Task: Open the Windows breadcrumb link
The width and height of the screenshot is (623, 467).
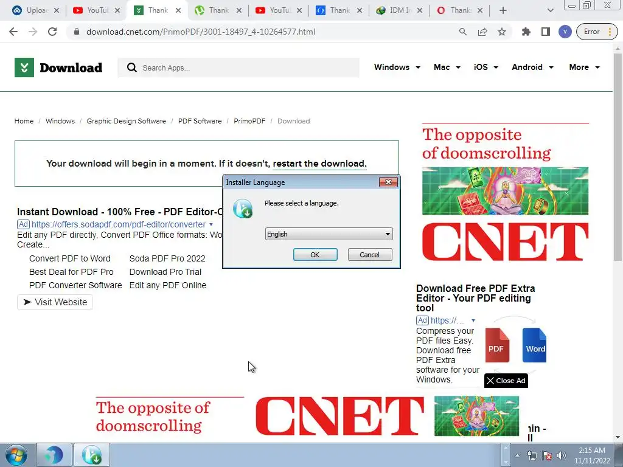Action: click(x=60, y=121)
